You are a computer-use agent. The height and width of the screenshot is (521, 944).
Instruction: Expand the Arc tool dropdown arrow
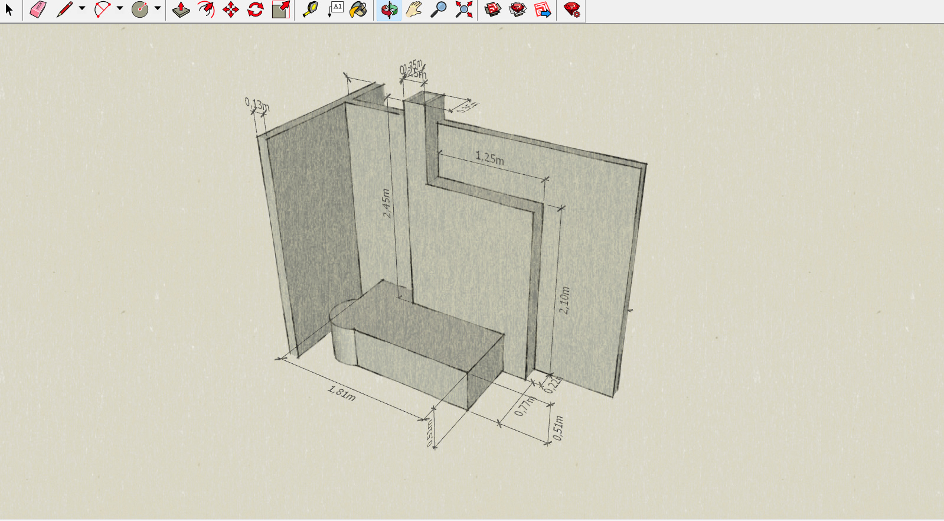click(120, 9)
